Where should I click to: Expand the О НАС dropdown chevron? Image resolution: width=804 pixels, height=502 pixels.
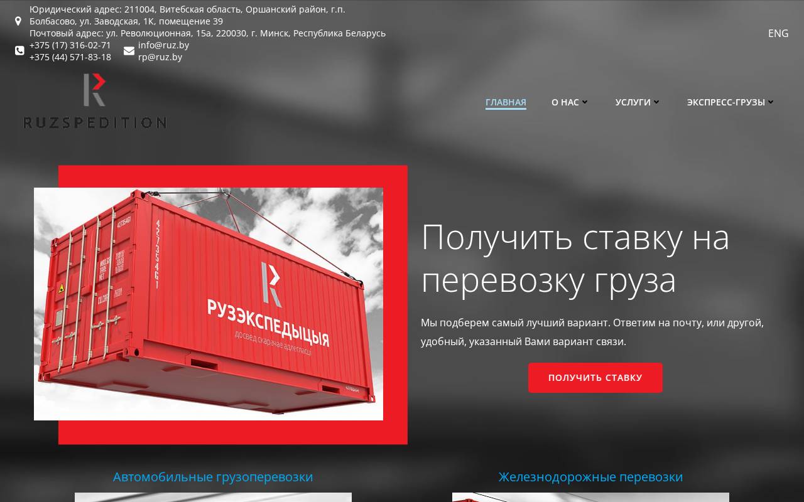tap(585, 102)
